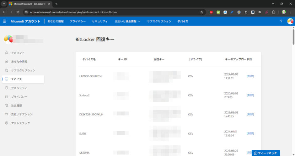Open the tab search dropdown arrow

[4, 4]
